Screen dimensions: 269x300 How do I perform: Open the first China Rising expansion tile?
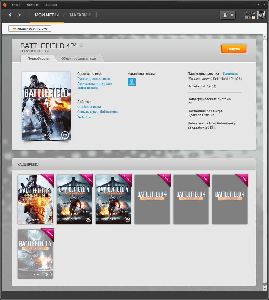pos(74,199)
